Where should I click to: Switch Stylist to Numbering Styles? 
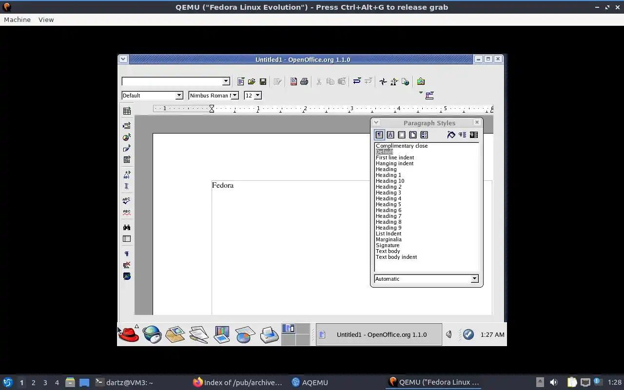click(424, 135)
